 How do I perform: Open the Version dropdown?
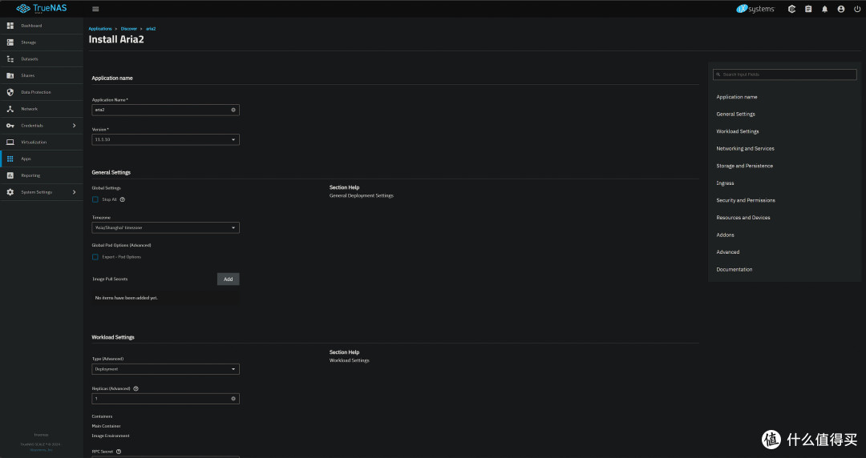pyautogui.click(x=165, y=139)
